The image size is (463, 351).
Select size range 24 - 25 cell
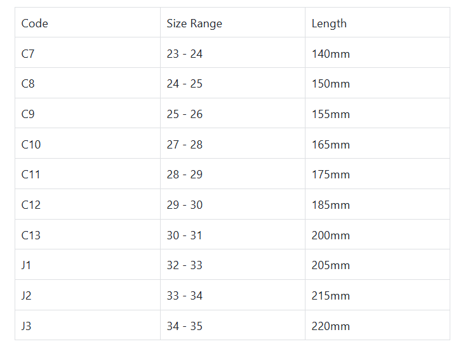tap(184, 84)
